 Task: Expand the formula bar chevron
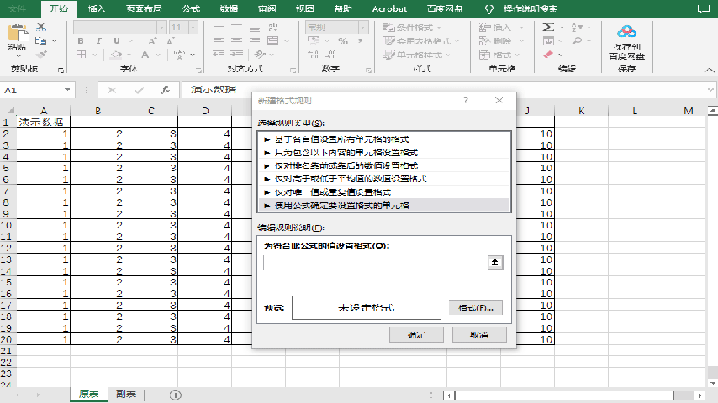(x=710, y=90)
